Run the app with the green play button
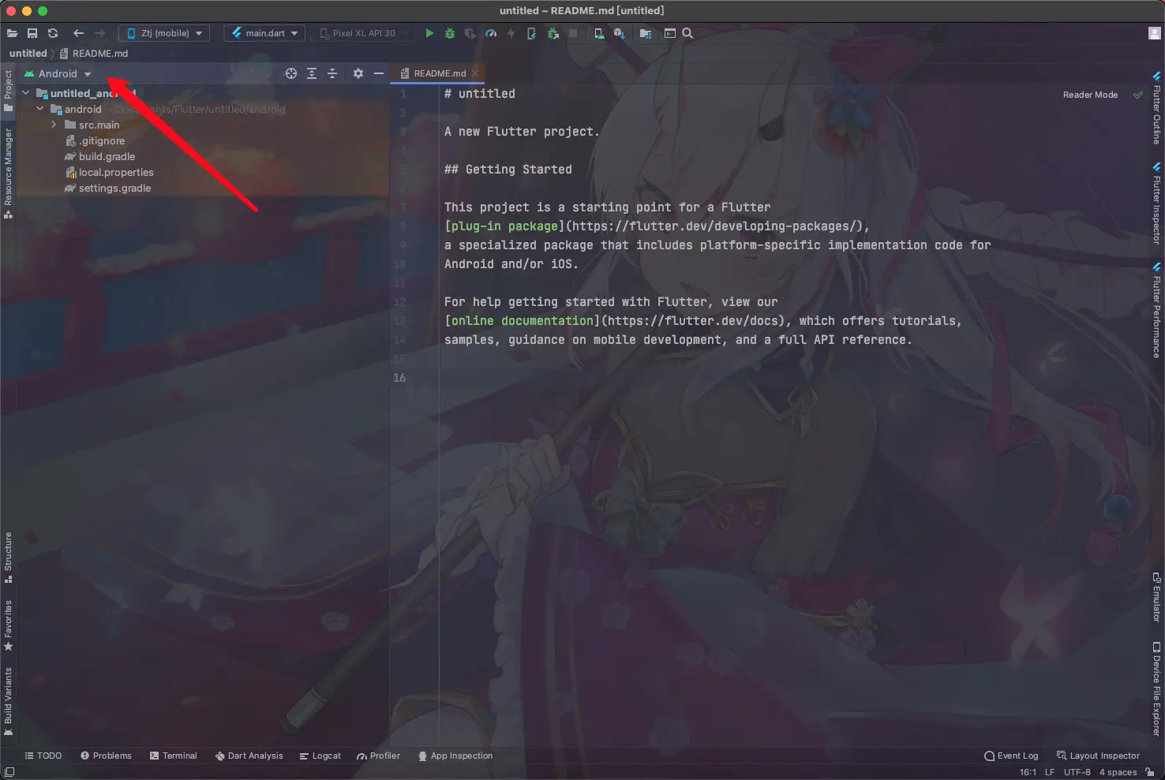The height and width of the screenshot is (780, 1165). tap(429, 33)
